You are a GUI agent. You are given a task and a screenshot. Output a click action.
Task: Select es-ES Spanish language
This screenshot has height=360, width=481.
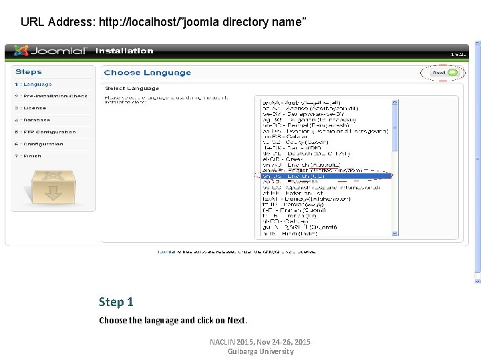tap(321, 187)
